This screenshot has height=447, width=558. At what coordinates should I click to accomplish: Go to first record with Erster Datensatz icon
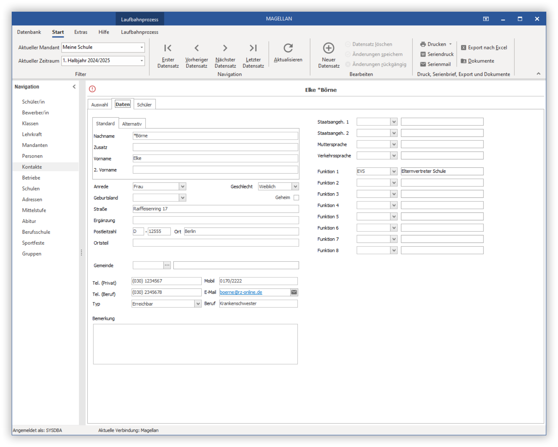168,48
